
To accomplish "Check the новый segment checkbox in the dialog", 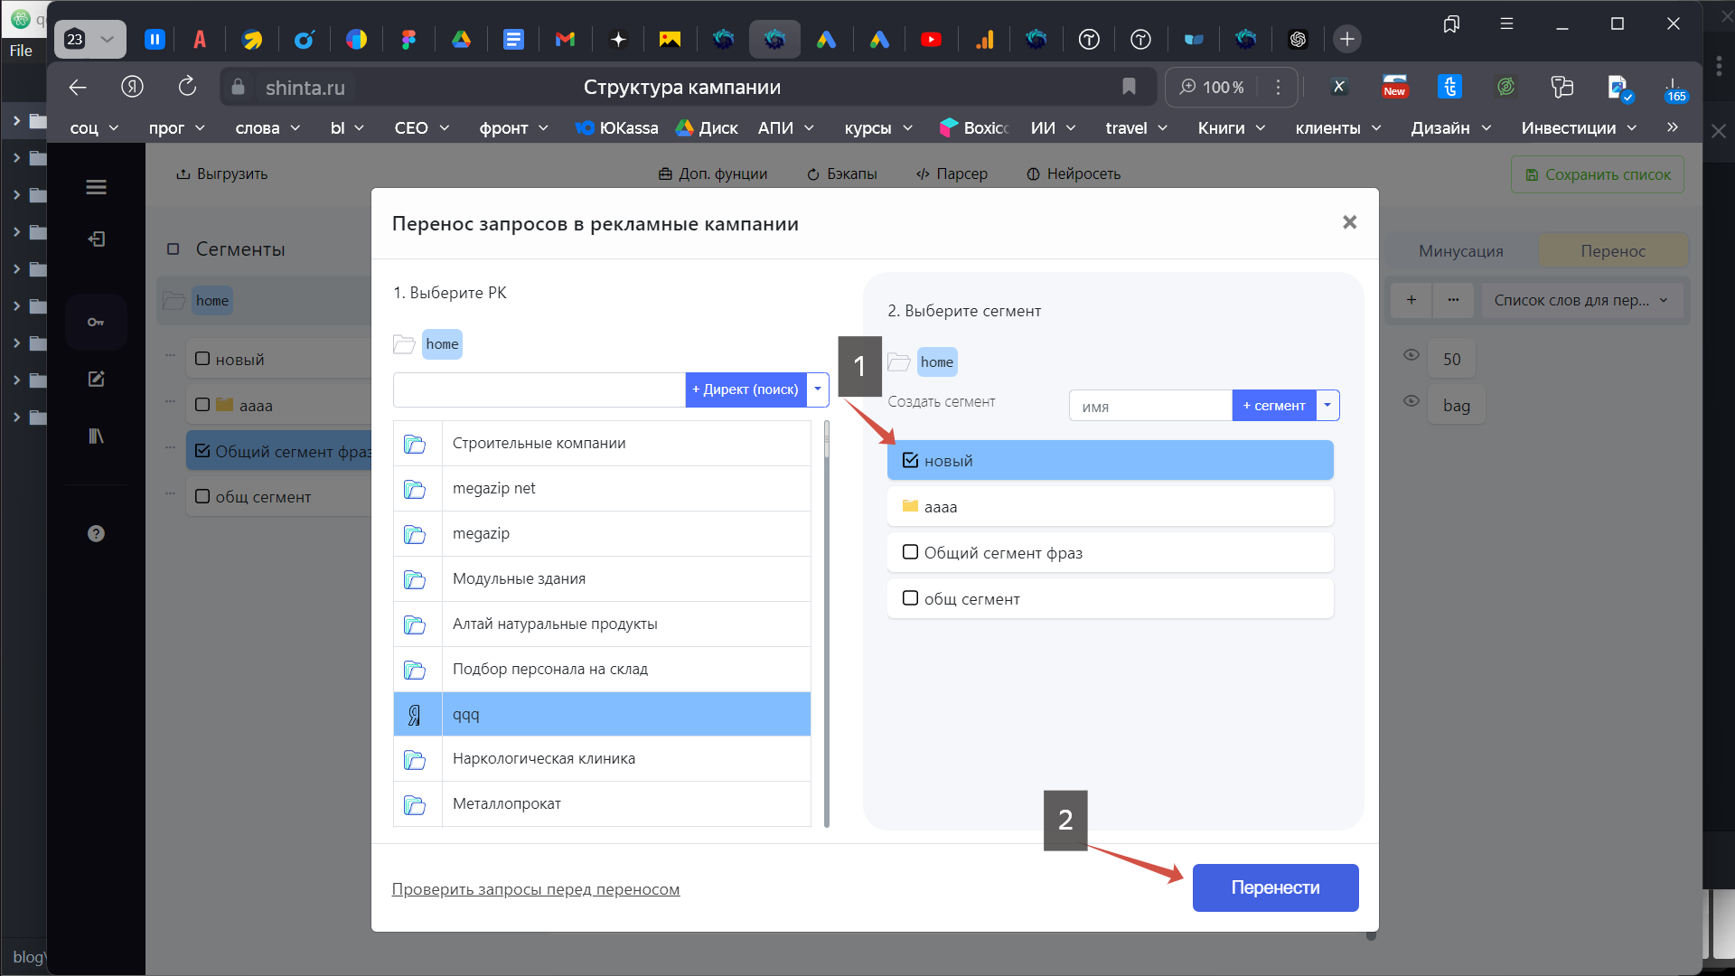I will 910,460.
